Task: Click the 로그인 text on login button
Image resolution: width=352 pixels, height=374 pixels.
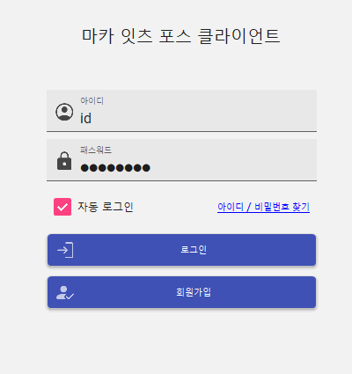Action: tap(194, 250)
